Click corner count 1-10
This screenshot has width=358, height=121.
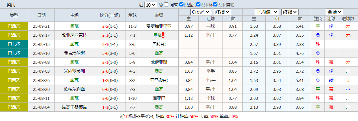133,99
